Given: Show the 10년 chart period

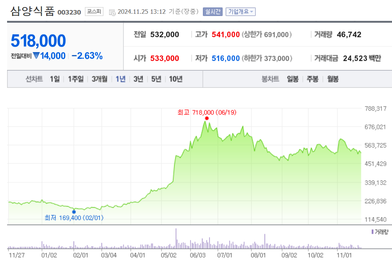Looking at the screenshot, I should [176, 79].
